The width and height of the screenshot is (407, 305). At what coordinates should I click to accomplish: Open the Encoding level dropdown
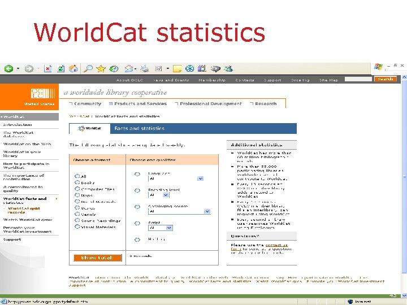[159, 195]
